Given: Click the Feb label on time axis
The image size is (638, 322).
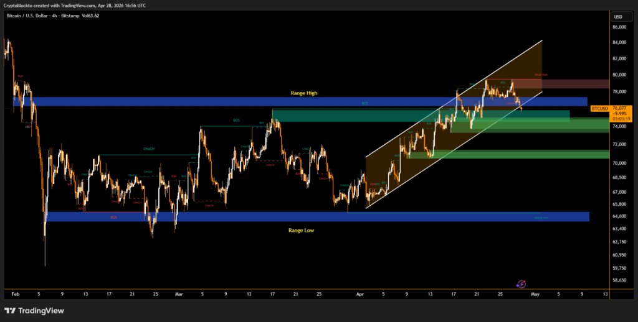Looking at the screenshot, I should click(16, 294).
